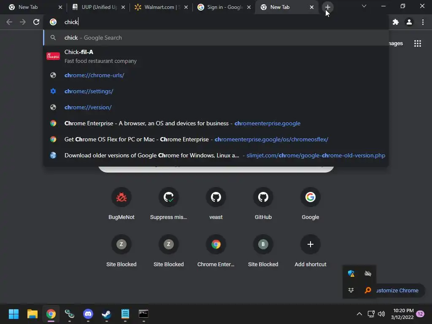Open Chrome three-dot menu
This screenshot has height=324, width=432.
click(x=423, y=22)
